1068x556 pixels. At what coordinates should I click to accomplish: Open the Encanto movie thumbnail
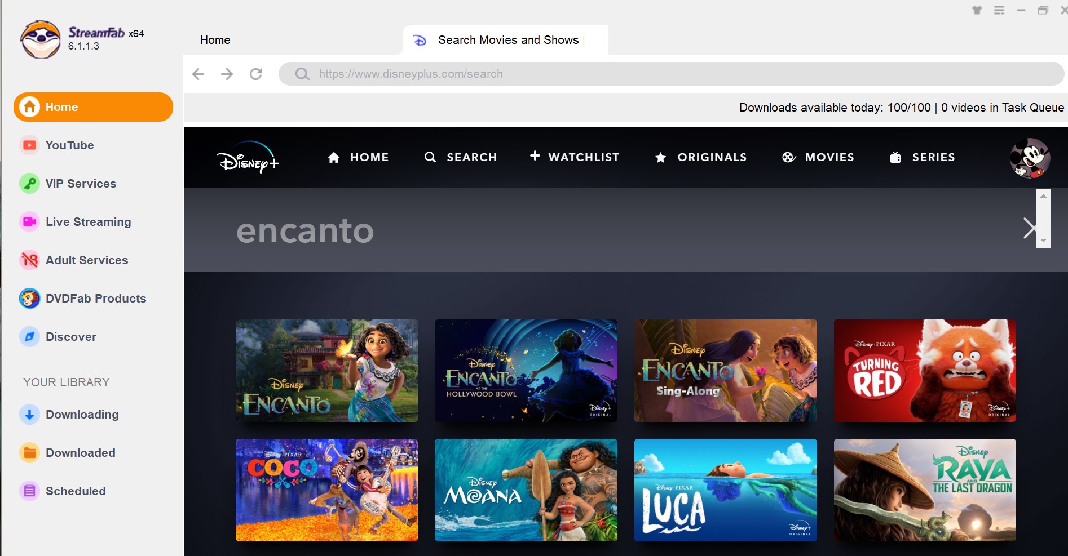coord(326,371)
